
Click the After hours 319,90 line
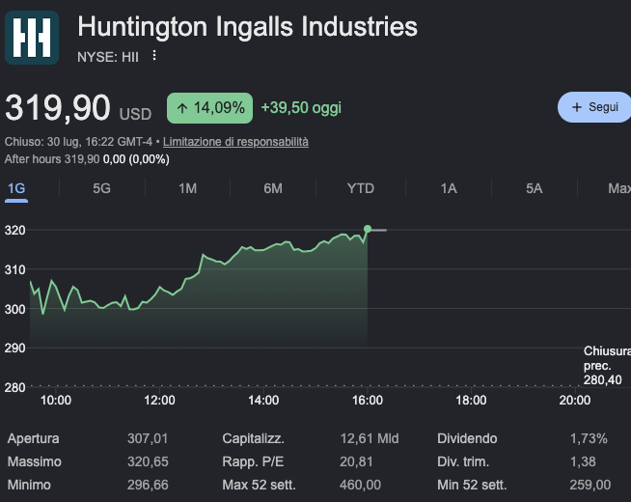pyautogui.click(x=87, y=159)
